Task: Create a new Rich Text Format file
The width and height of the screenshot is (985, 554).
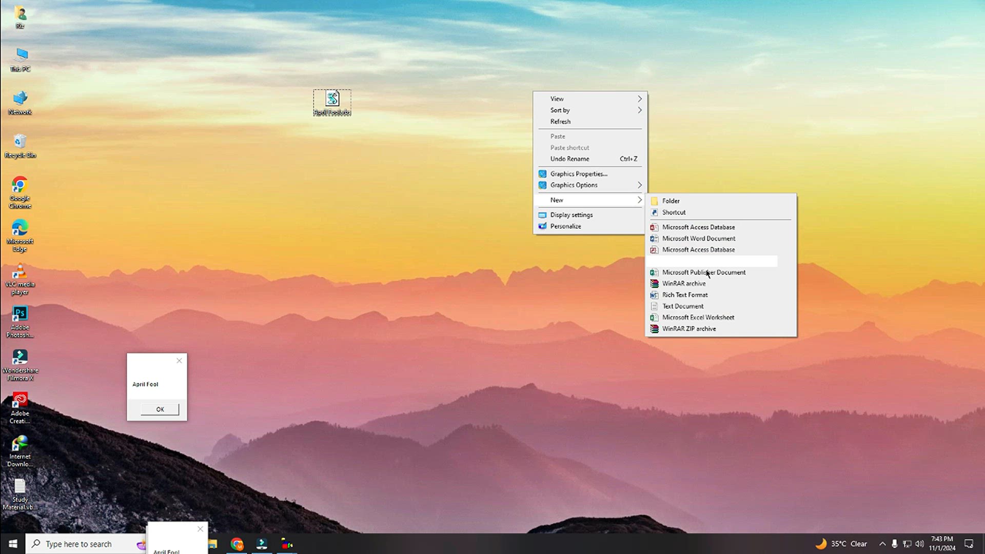Action: 721,294
